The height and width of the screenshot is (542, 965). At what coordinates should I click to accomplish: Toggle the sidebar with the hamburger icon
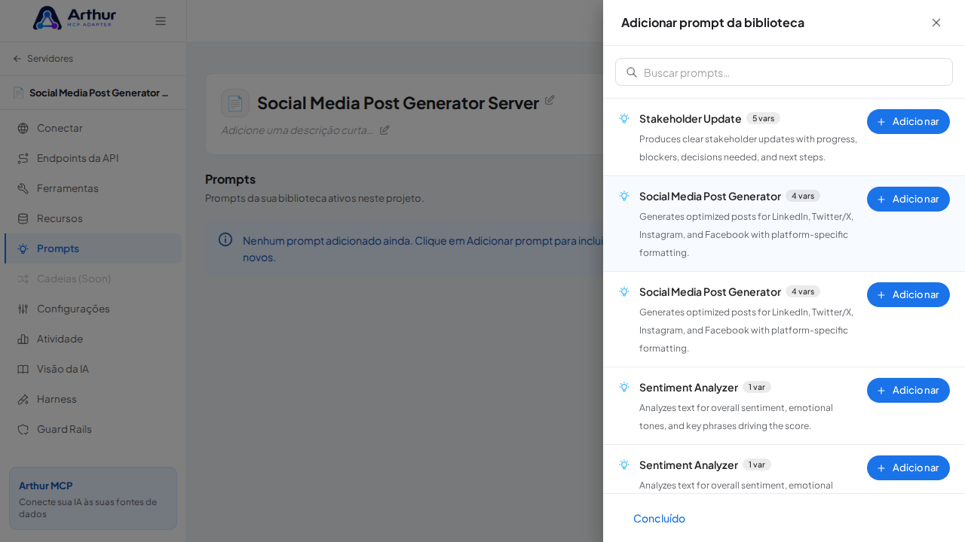[x=161, y=21]
